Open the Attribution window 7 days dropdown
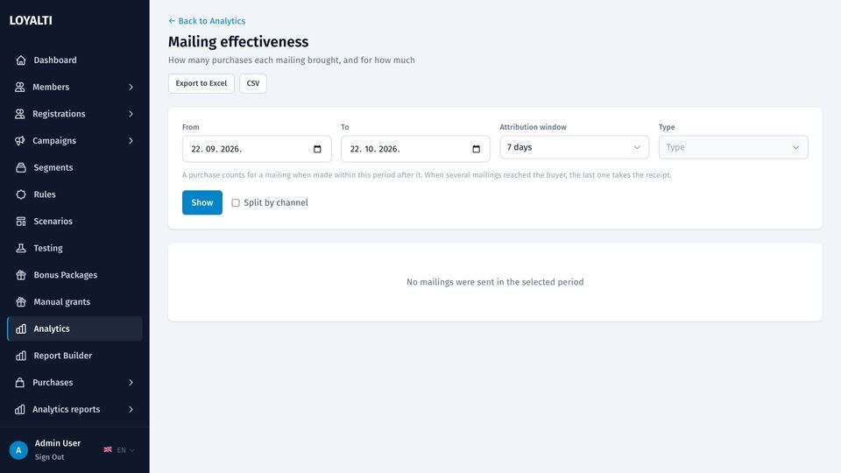 tap(575, 147)
